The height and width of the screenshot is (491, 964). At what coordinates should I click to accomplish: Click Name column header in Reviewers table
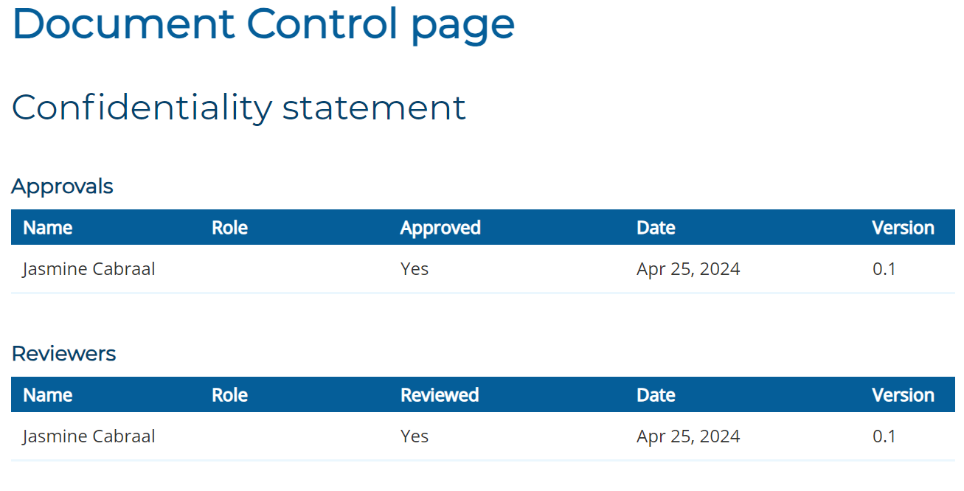click(47, 395)
